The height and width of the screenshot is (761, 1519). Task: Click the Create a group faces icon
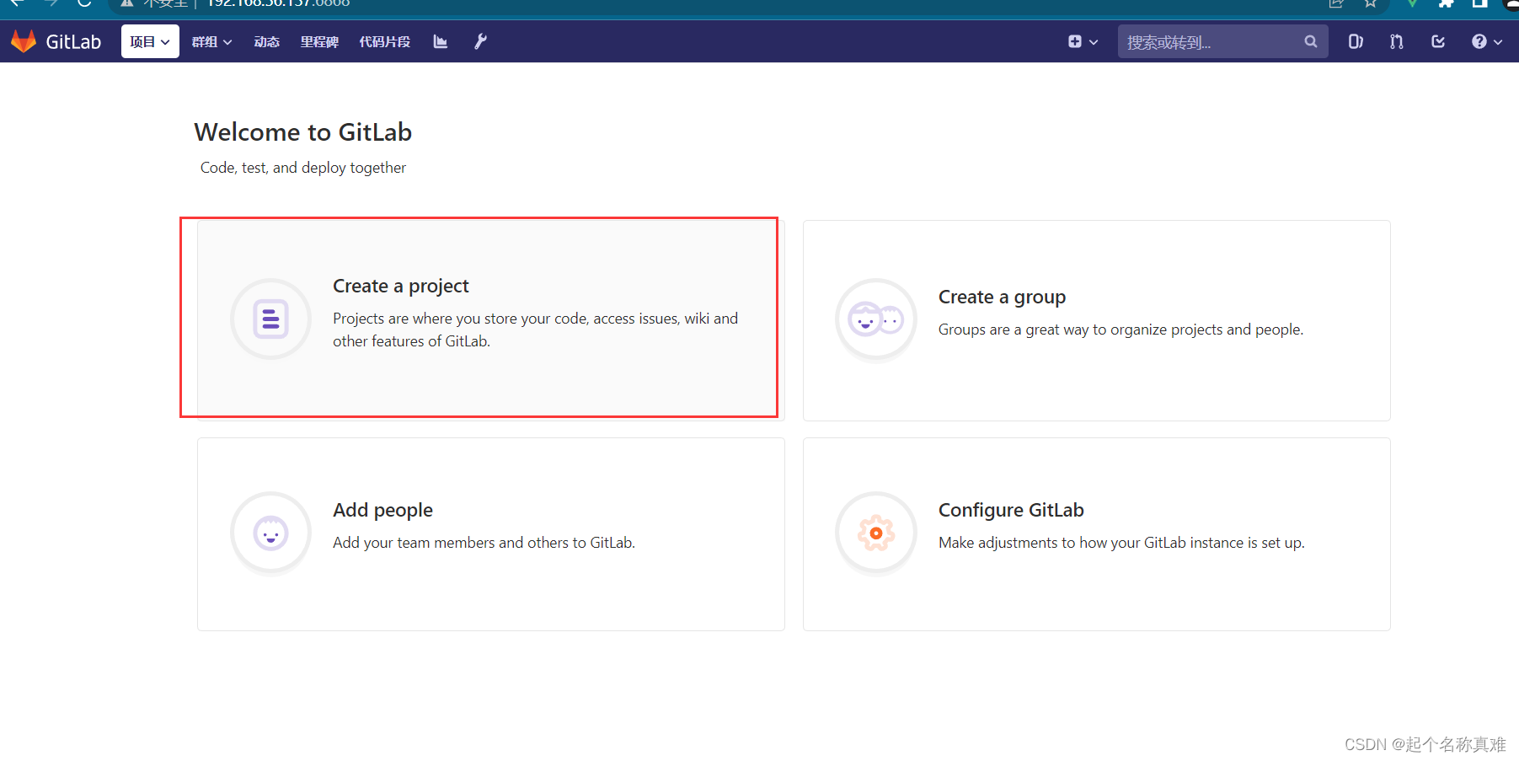pos(876,319)
